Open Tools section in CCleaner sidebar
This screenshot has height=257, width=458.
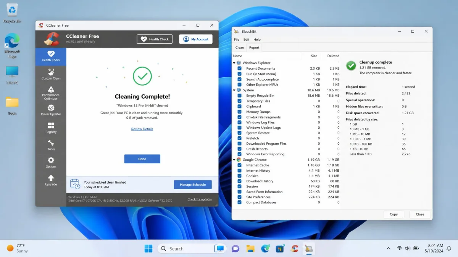51,145
